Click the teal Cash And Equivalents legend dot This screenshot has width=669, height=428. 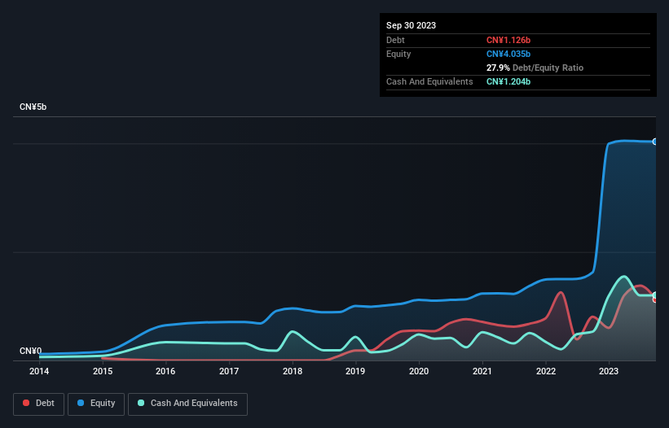click(x=141, y=403)
